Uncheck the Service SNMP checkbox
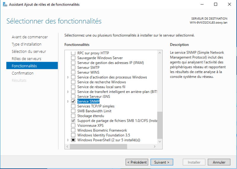The width and height of the screenshot is (237, 169). [x=73, y=101]
